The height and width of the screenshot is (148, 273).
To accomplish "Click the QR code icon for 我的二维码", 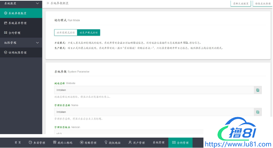I will 55,142.
